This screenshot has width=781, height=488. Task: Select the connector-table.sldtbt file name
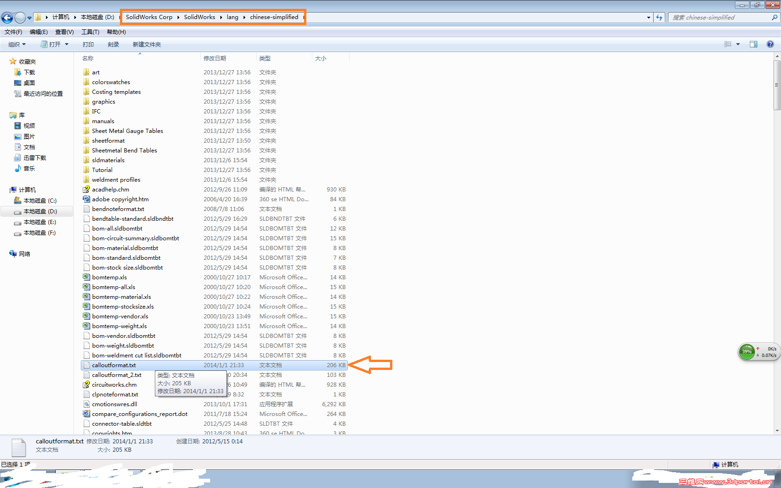coord(122,424)
